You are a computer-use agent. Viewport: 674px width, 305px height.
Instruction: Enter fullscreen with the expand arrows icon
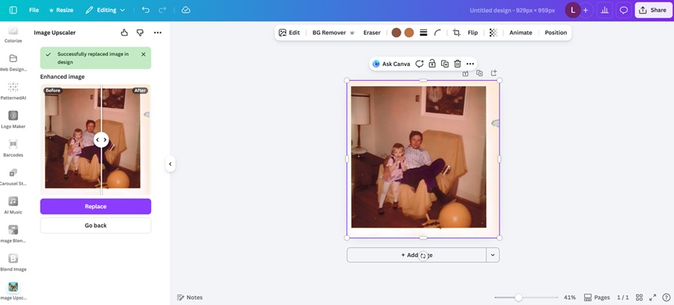(652, 298)
